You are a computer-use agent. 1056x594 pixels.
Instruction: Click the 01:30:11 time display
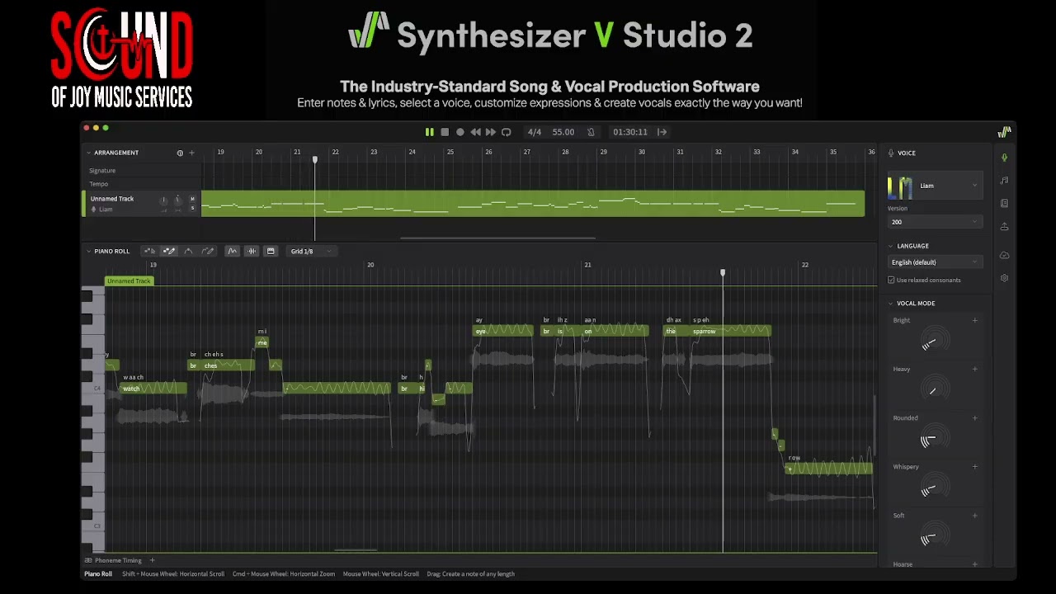(630, 132)
